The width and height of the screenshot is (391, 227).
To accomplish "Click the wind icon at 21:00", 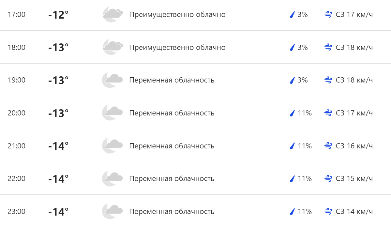I will (328, 146).
